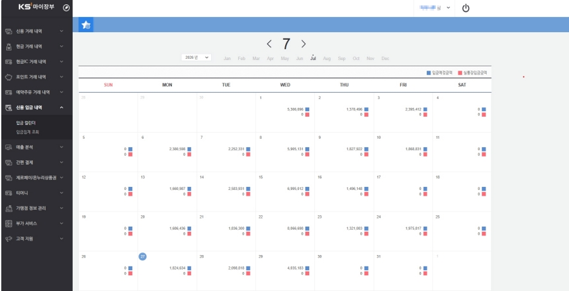Screen dimensions: 569x291
Task: Click the large month number 7
Action: tap(286, 44)
